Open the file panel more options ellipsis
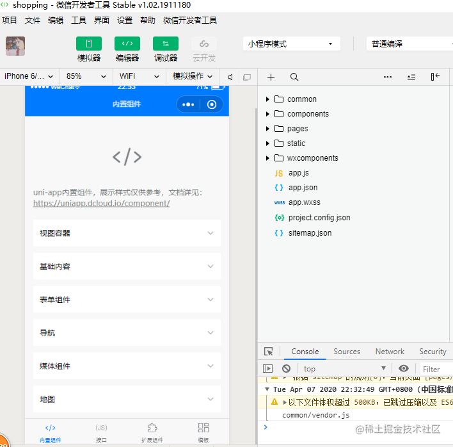Image resolution: width=453 pixels, height=447 pixels. (388, 77)
